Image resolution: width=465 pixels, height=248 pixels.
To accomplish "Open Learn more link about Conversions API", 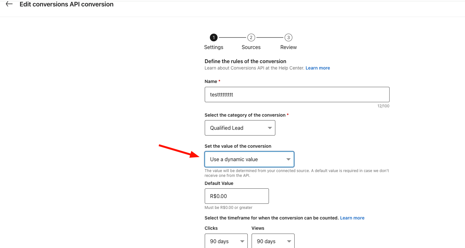I will click(x=318, y=68).
